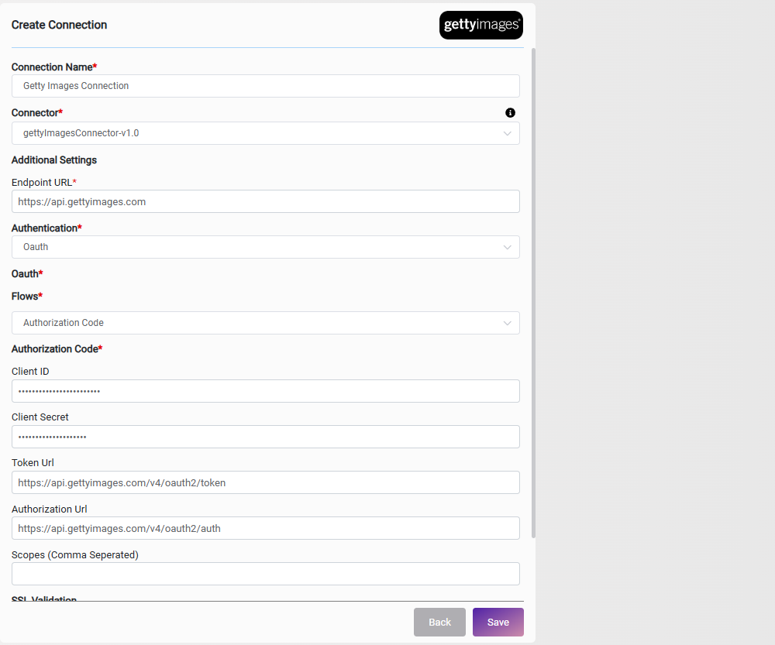
Task: Edit the Authorization Url field
Action: (x=265, y=528)
